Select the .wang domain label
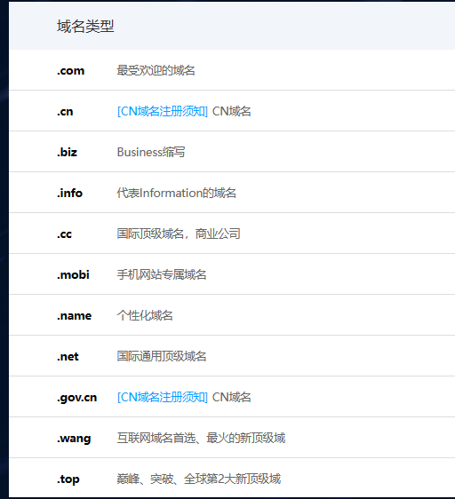455x499 pixels. (x=74, y=439)
